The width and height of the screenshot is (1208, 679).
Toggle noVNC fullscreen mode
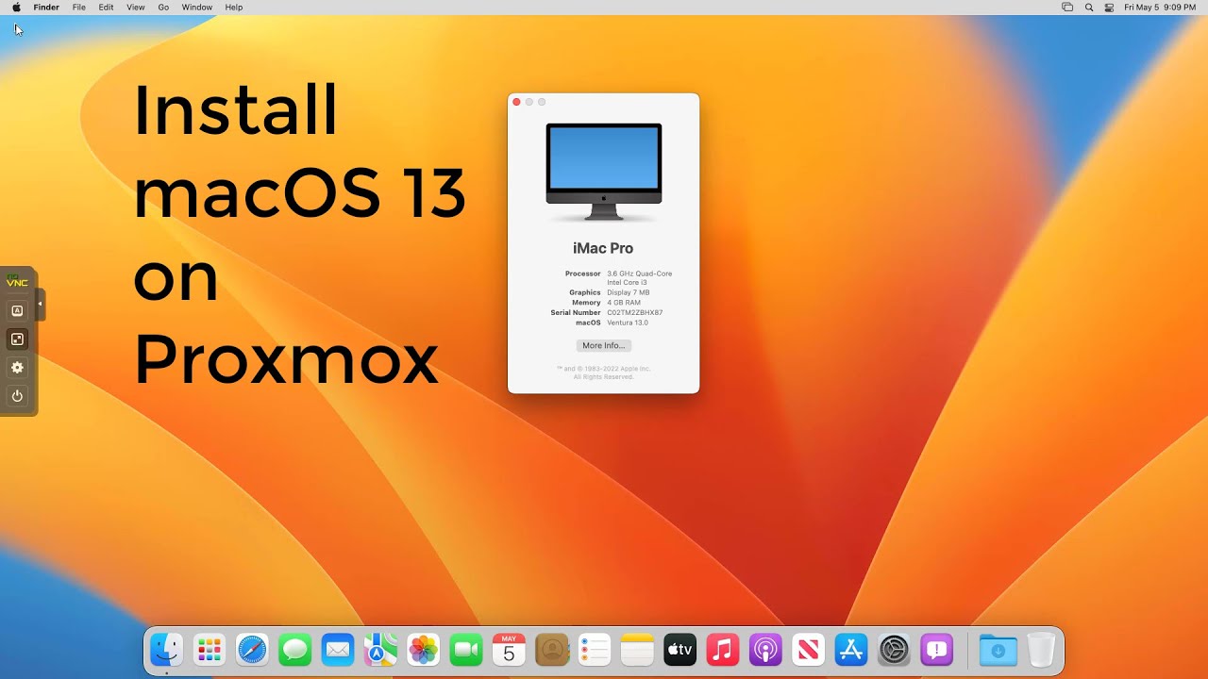pos(17,339)
